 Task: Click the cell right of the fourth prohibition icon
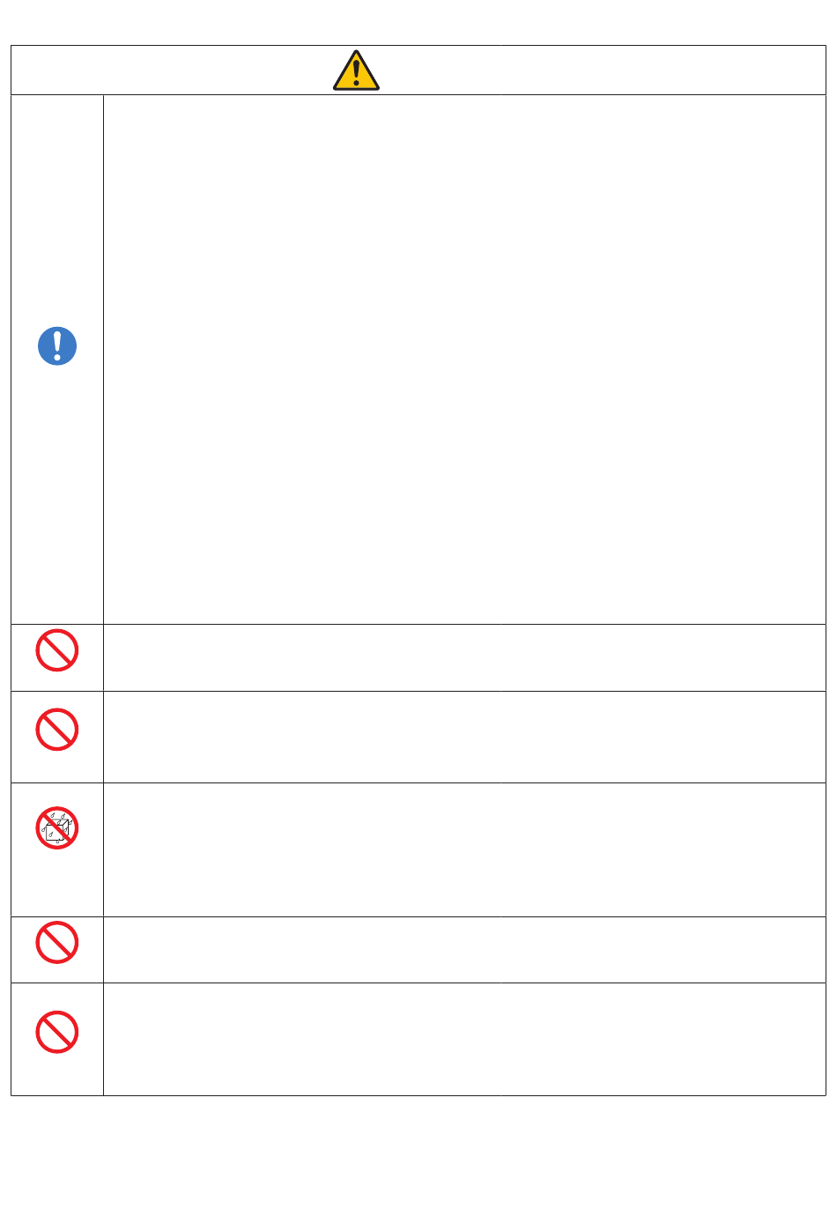tap(464, 950)
